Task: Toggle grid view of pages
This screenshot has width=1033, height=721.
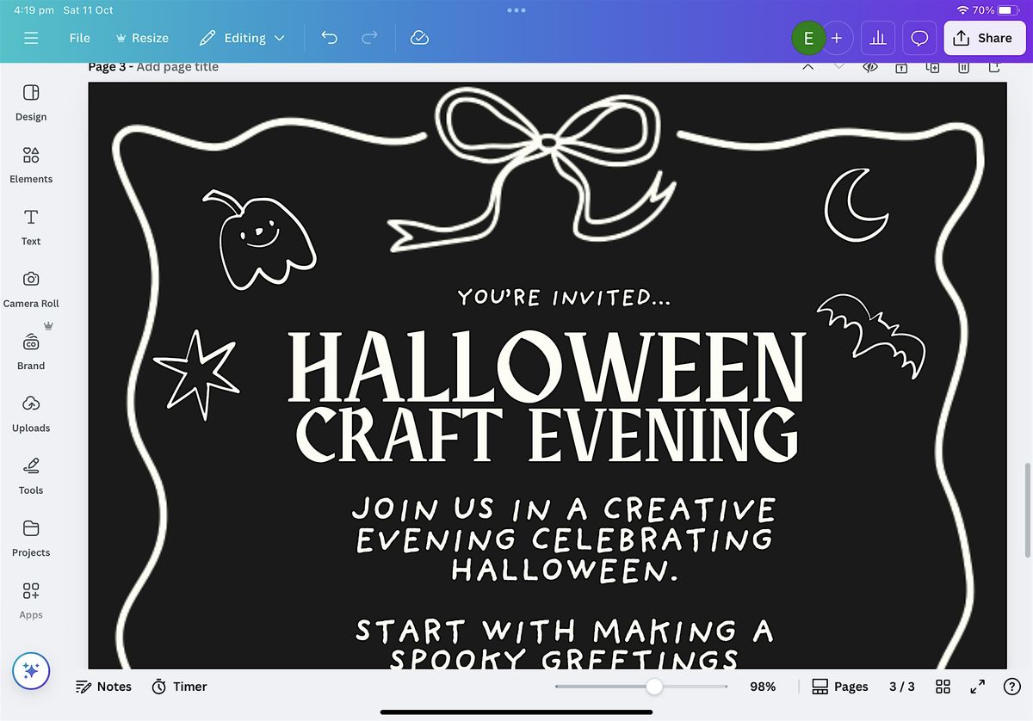Action: point(943,687)
